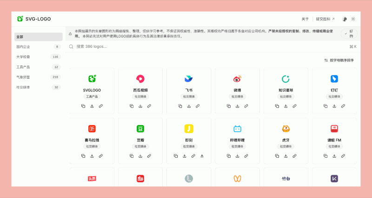Image resolution: width=372 pixels, height=198 pixels.
Task: Copy the 微博 logo SVG
Action: click(x=229, y=106)
